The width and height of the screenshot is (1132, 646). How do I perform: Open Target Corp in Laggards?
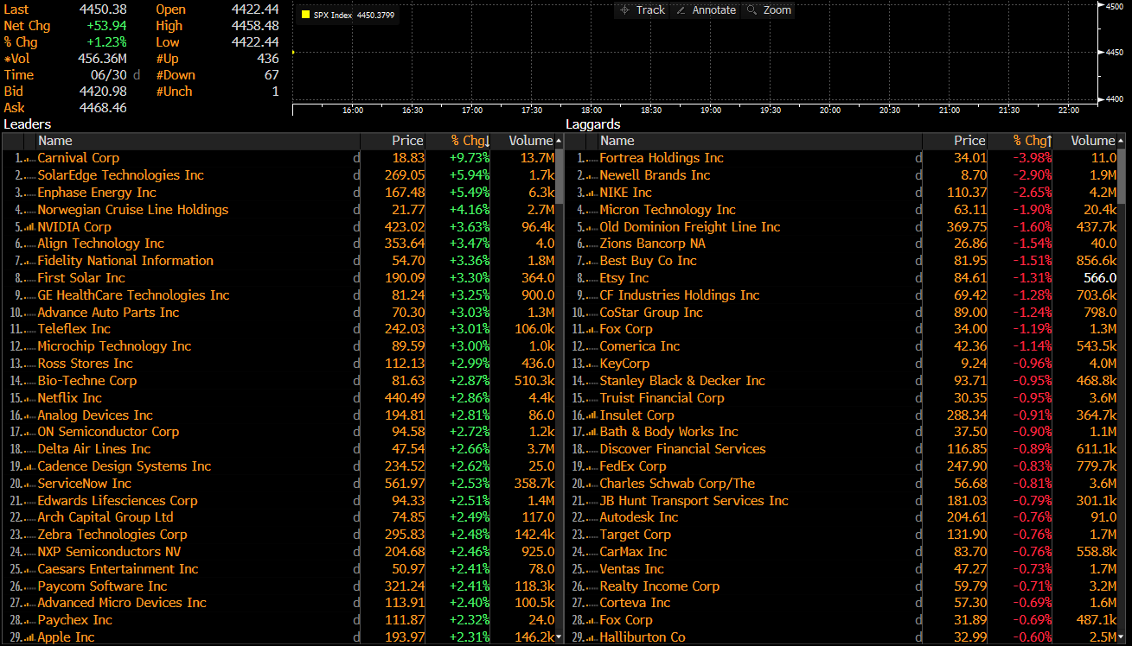click(x=635, y=535)
